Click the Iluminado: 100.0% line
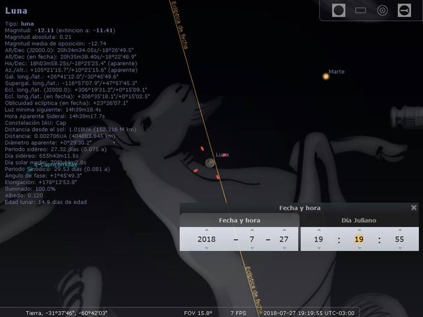Screen dimensions: 423x317 pyautogui.click(x=30, y=189)
